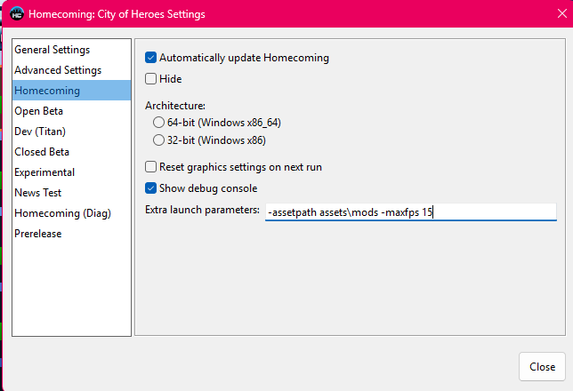Toggle Automatically update Homecoming checkbox
This screenshot has height=391, width=573.
coord(151,58)
